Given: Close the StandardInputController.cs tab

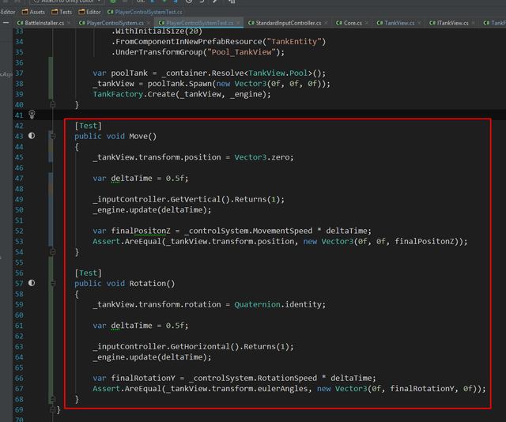Looking at the screenshot, I should (326, 23).
